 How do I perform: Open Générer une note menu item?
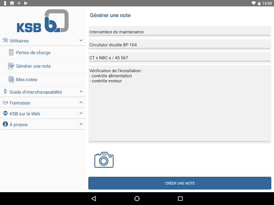[43, 66]
